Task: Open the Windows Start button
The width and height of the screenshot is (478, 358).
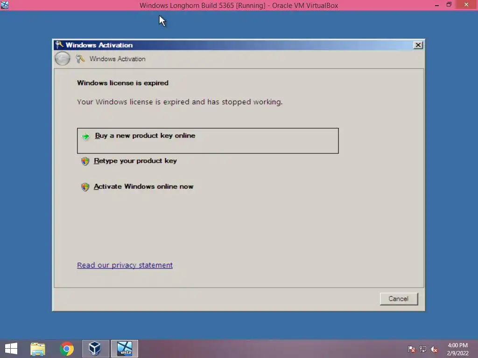Action: (x=11, y=349)
